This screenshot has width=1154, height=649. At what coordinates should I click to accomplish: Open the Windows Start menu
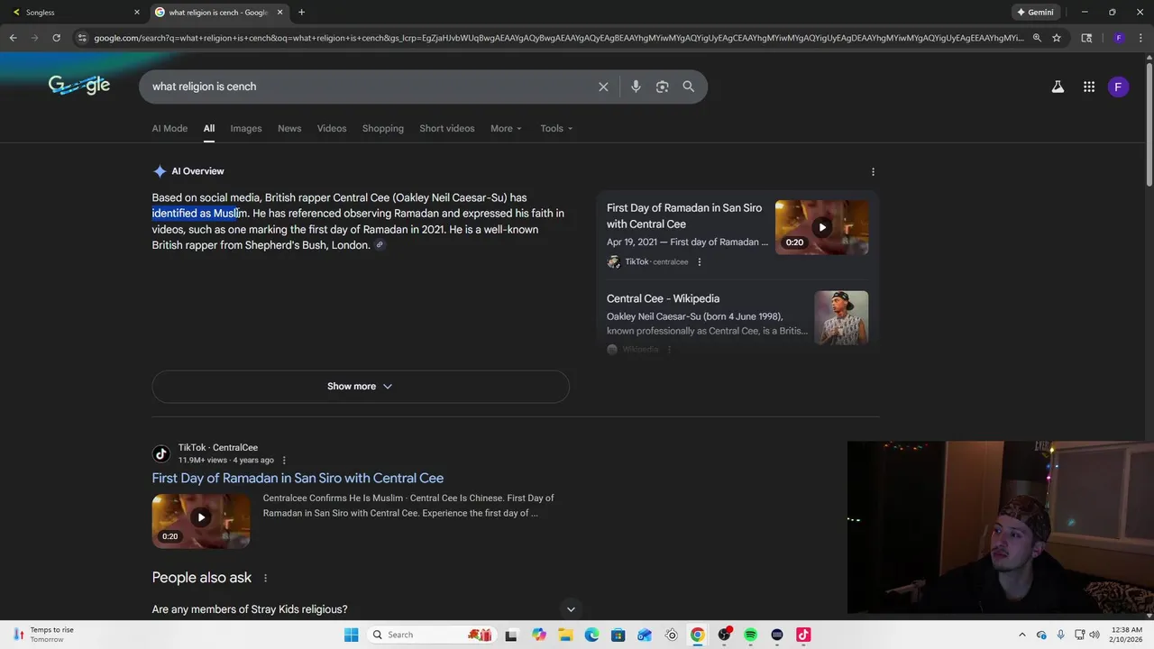pyautogui.click(x=351, y=635)
